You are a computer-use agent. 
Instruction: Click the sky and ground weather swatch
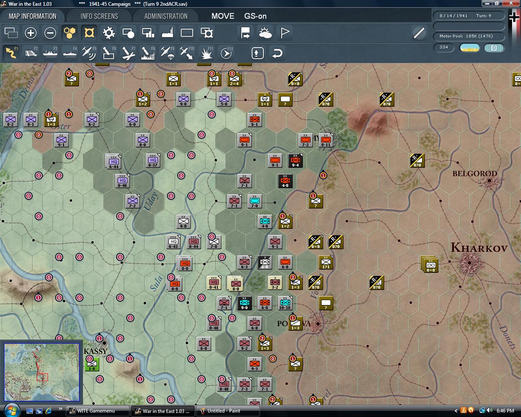(x=469, y=48)
